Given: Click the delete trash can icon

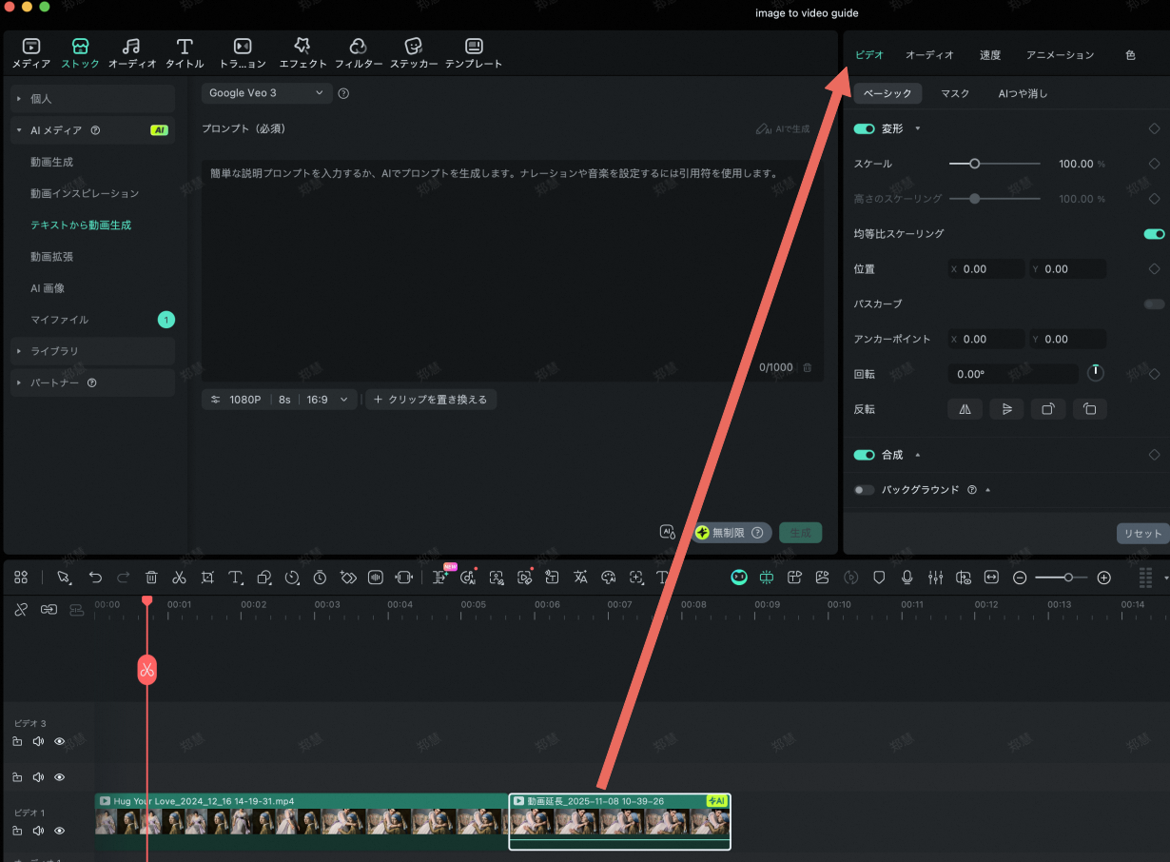Looking at the screenshot, I should click(x=151, y=578).
